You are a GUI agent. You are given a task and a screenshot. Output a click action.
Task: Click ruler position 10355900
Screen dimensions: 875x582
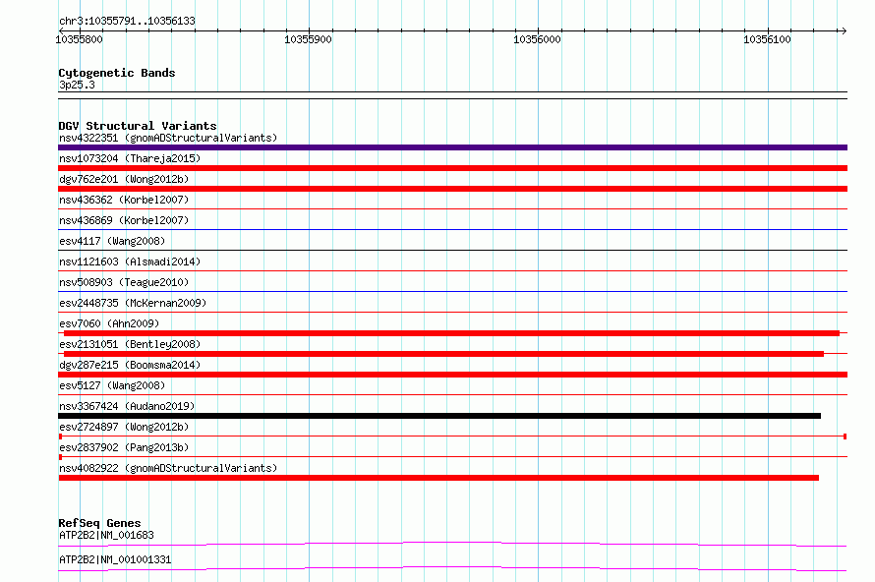[308, 39]
